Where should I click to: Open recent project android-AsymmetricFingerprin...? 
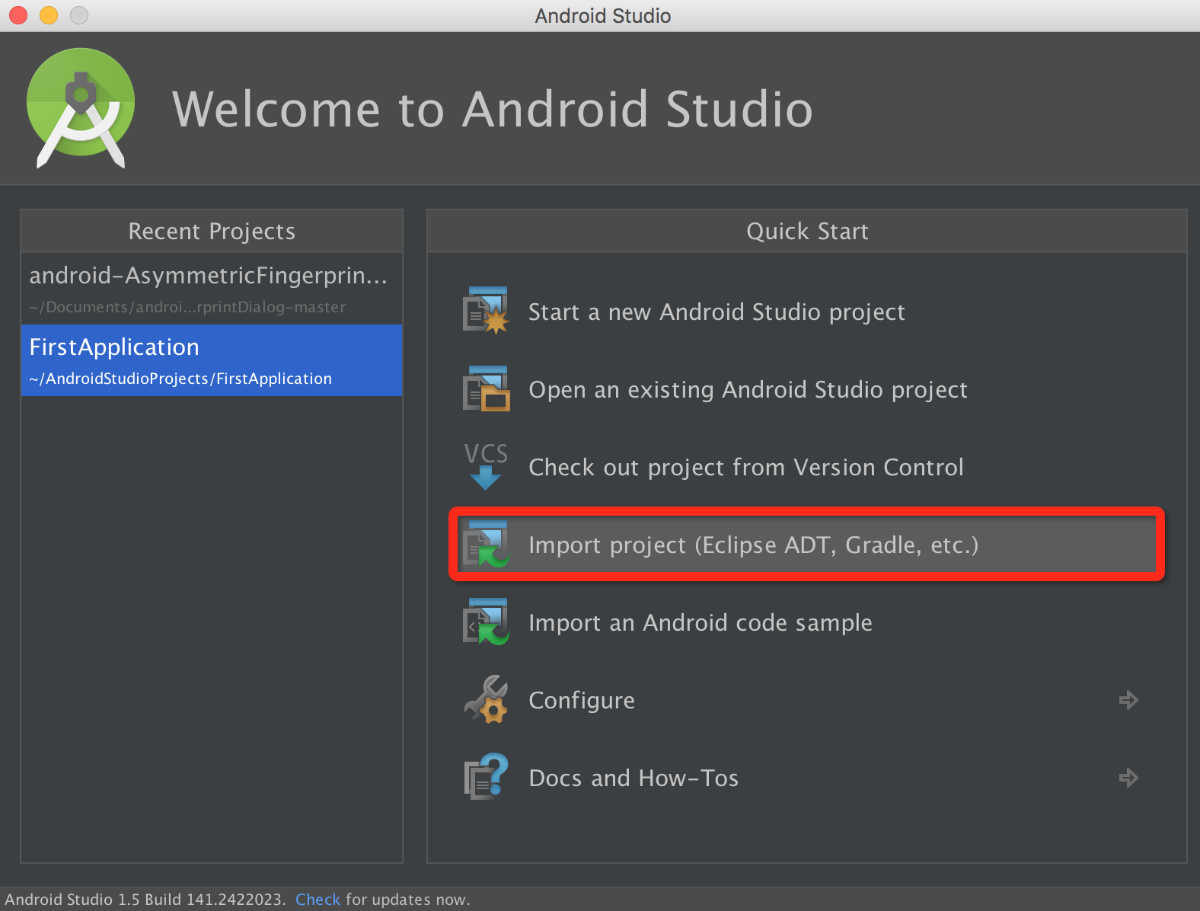(212, 289)
